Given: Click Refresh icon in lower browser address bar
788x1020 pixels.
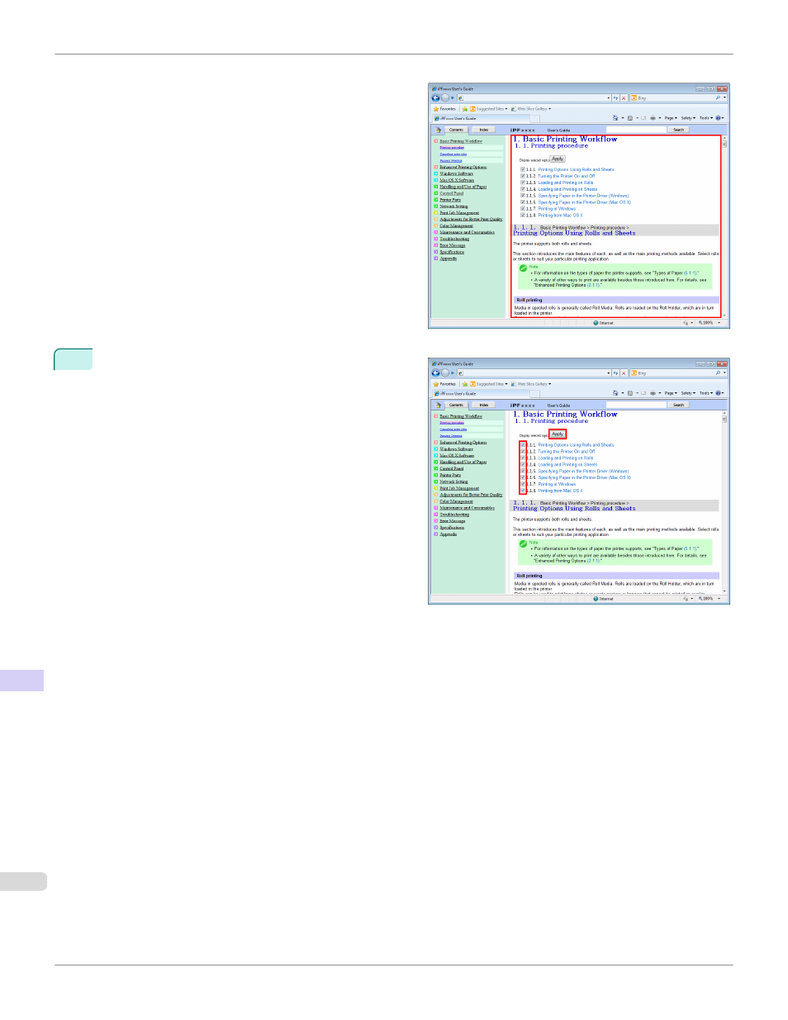Looking at the screenshot, I should (x=615, y=372).
